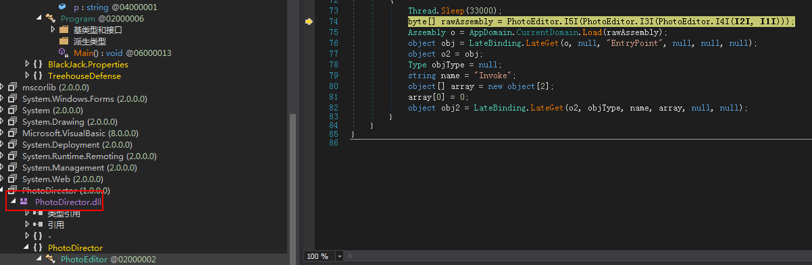Click the assembly icon beside System.Web

pyautogui.click(x=13, y=179)
